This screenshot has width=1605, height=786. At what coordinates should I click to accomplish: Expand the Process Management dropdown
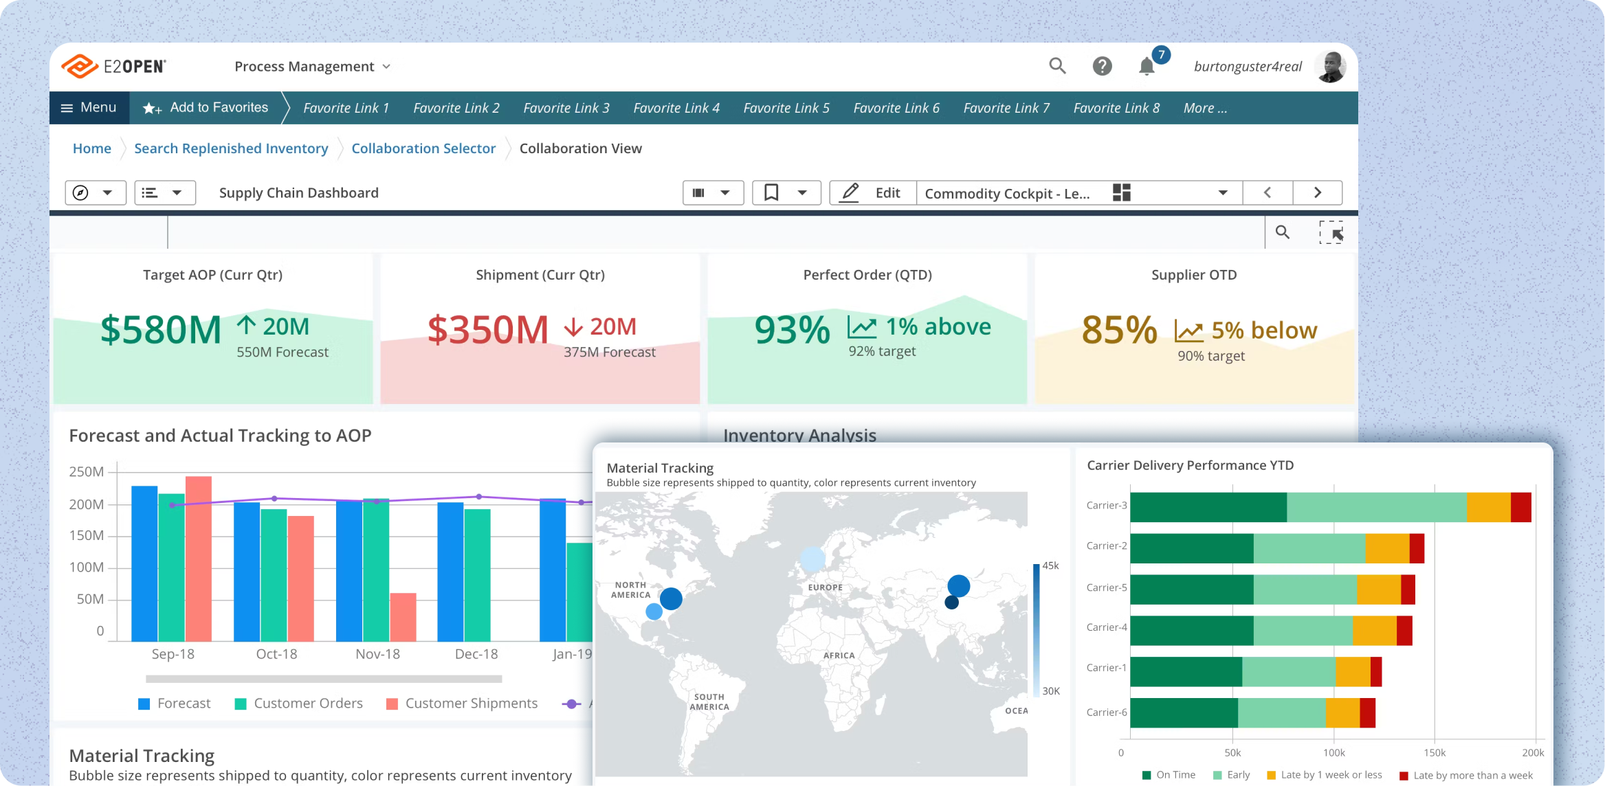click(x=313, y=67)
